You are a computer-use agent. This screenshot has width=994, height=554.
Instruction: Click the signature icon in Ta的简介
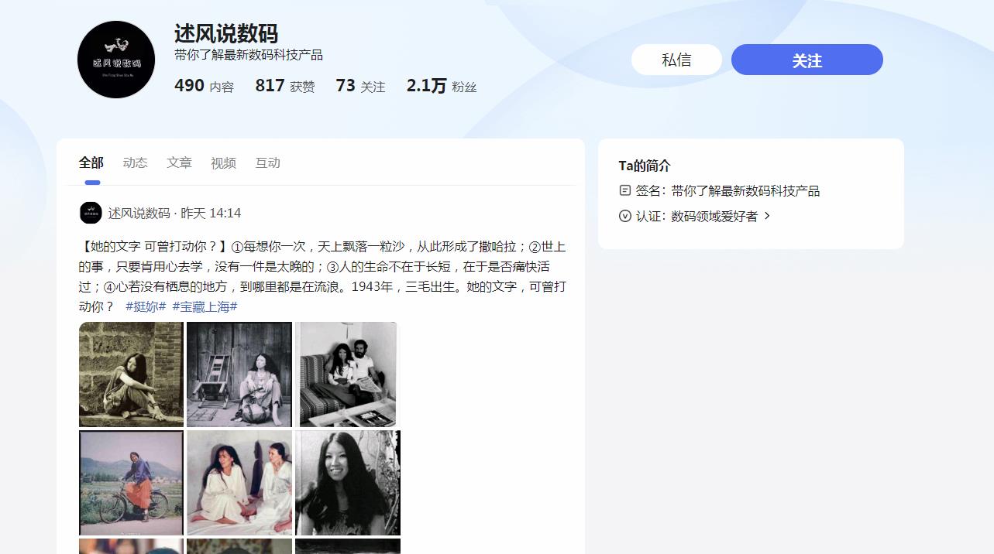point(625,190)
